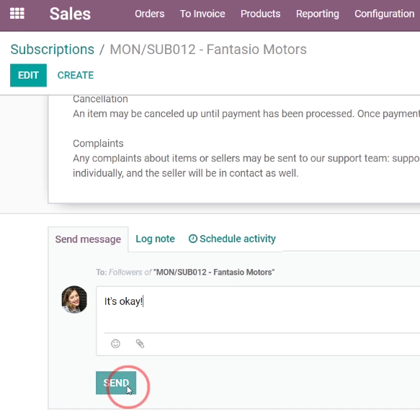The width and height of the screenshot is (420, 411).
Task: Open the apps grid menu icon
Action: click(17, 14)
